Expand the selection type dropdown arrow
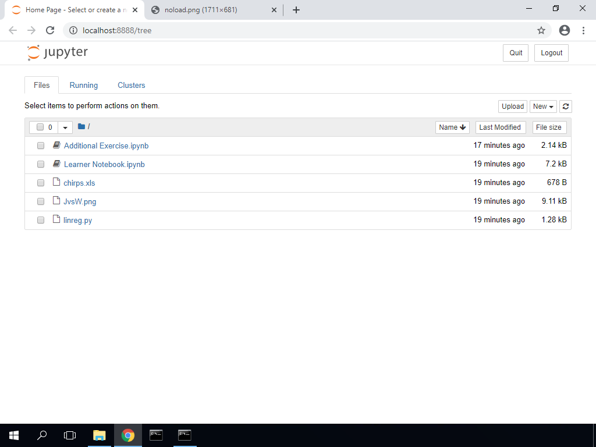Screen dimensions: 596x447 pos(65,127)
